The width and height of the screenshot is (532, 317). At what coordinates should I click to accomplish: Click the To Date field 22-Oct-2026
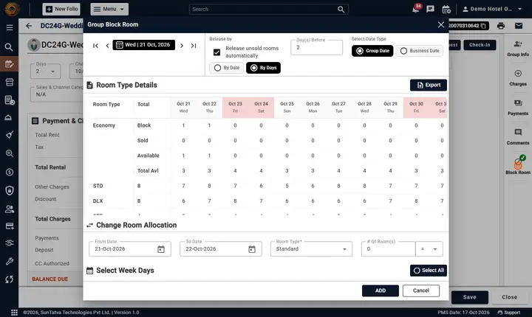(x=221, y=249)
